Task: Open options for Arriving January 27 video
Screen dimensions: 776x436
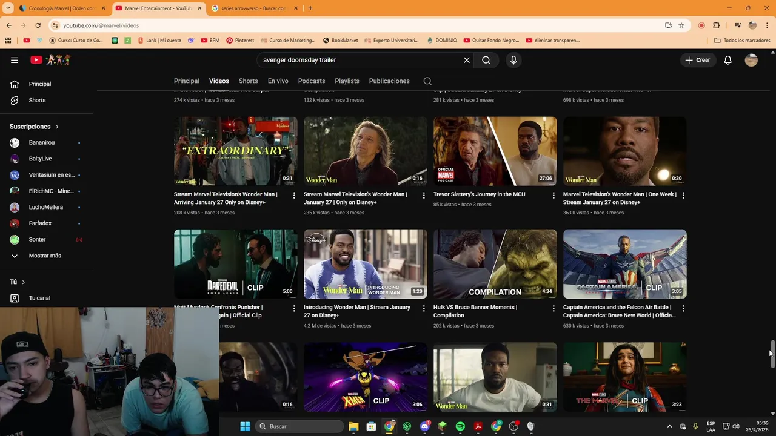Action: [294, 196]
